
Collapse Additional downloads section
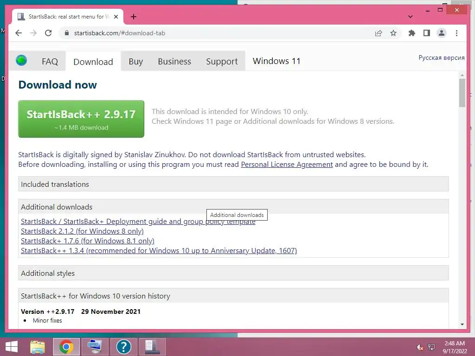click(x=233, y=207)
